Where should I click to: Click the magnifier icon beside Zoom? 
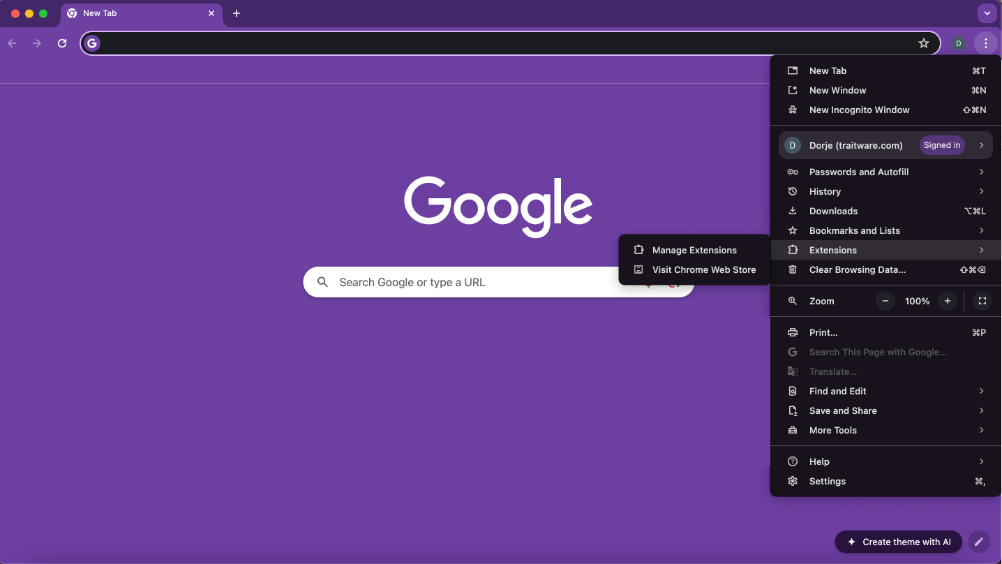tap(793, 301)
